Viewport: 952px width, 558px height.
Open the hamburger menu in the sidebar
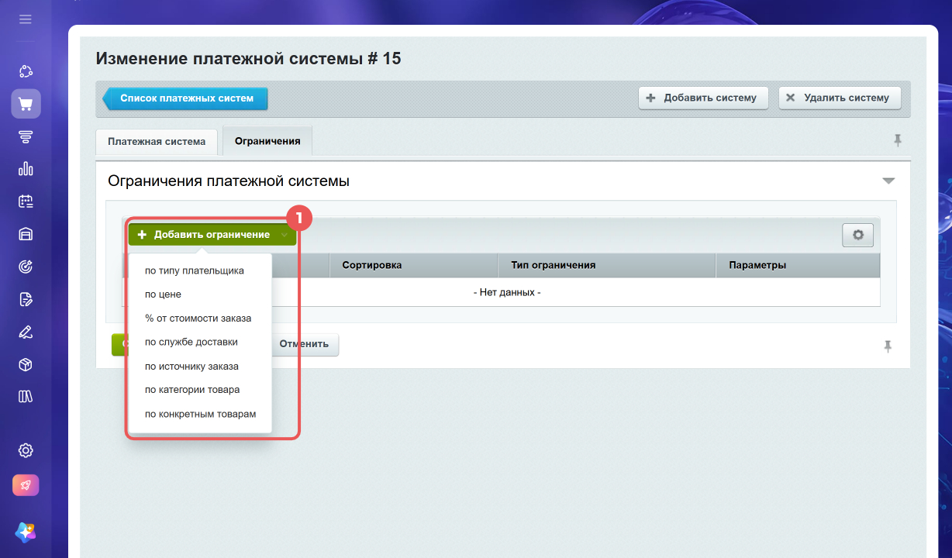coord(26,19)
